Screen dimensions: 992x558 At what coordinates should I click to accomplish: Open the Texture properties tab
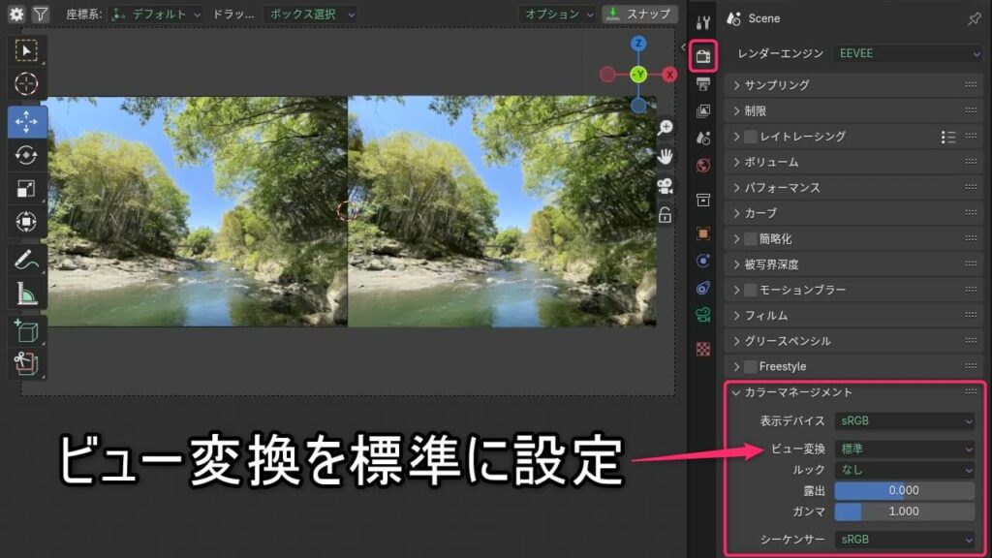click(703, 349)
